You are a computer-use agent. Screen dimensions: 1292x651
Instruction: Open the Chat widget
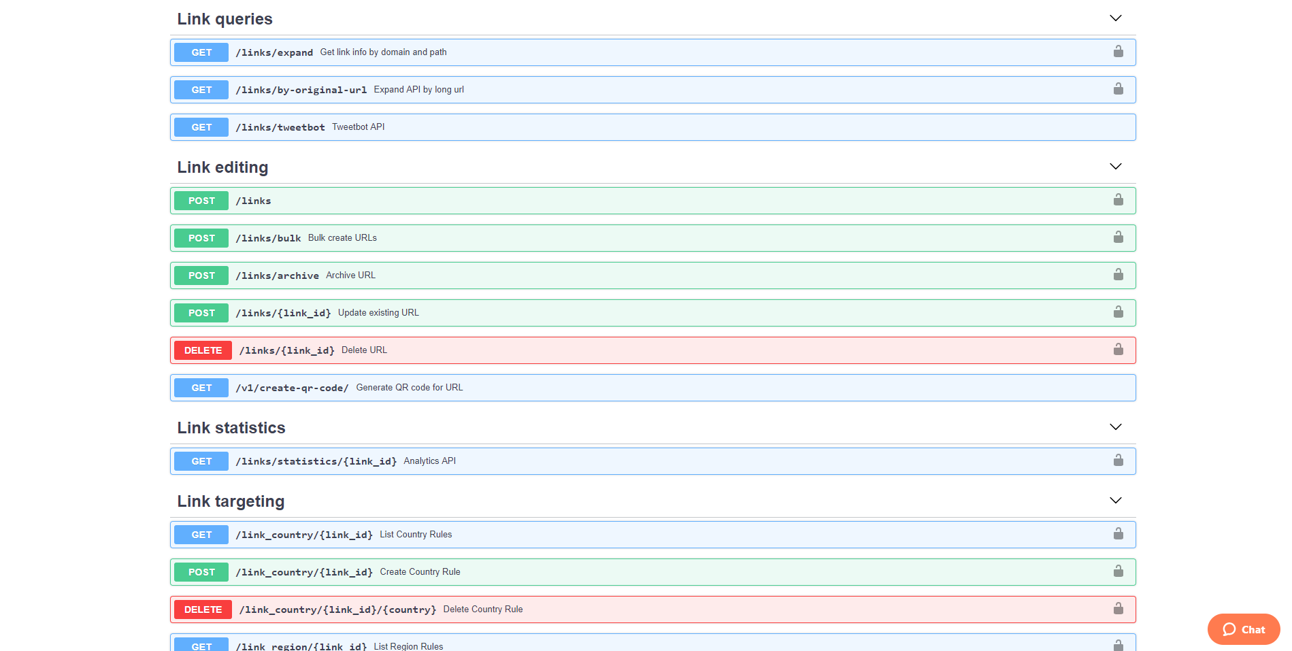tap(1243, 629)
